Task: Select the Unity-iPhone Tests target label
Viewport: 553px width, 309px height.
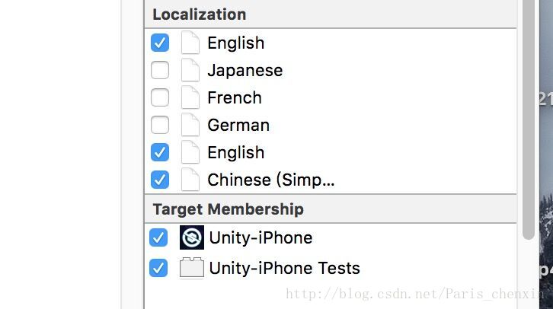Action: (284, 268)
